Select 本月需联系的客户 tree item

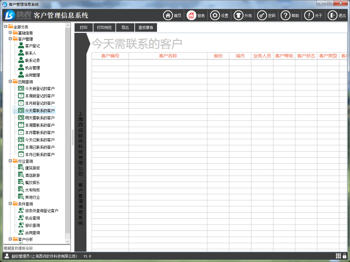(40, 133)
